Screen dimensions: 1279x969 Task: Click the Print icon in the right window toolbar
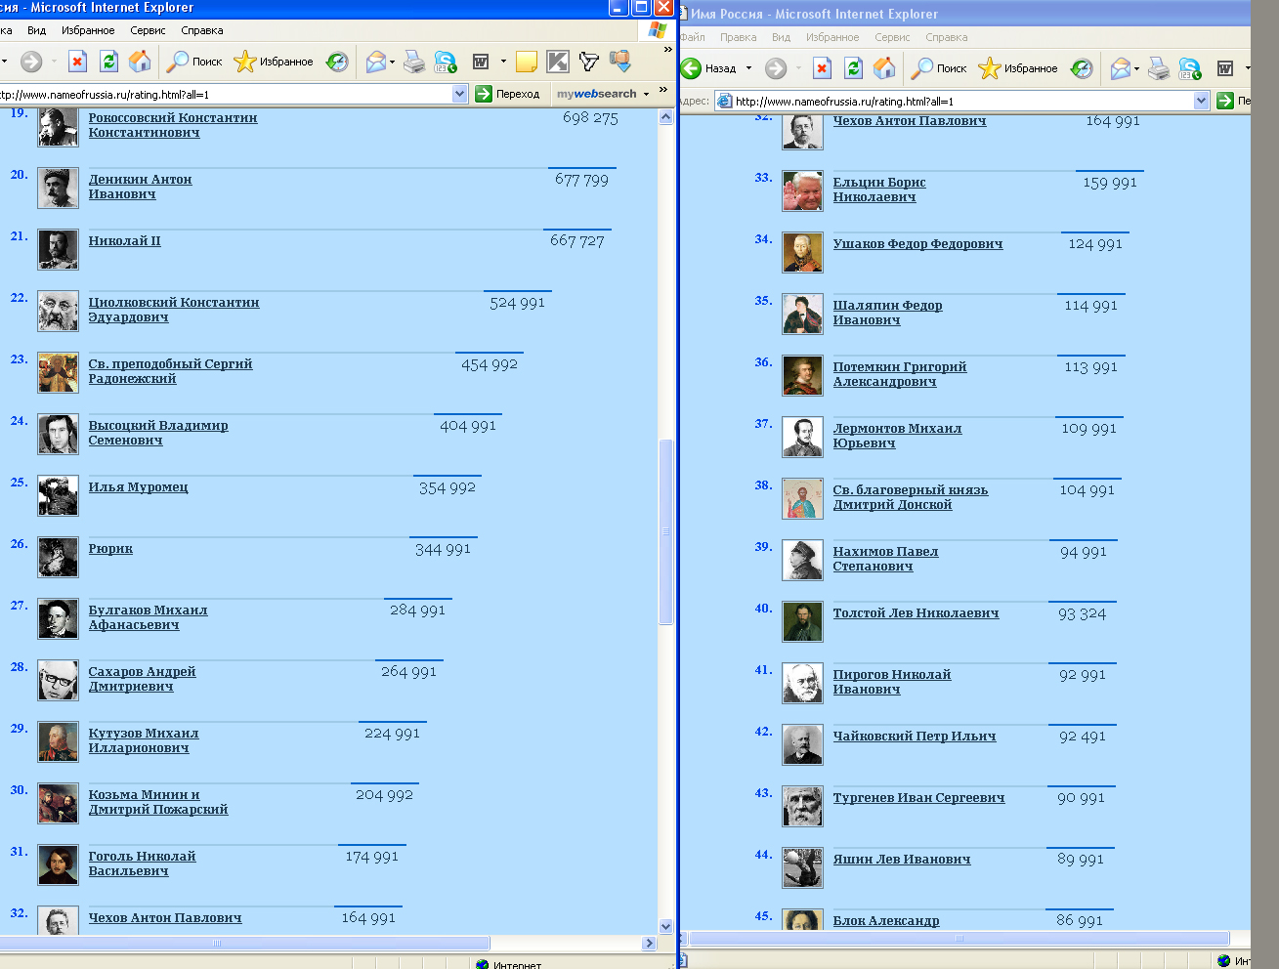point(1158,68)
